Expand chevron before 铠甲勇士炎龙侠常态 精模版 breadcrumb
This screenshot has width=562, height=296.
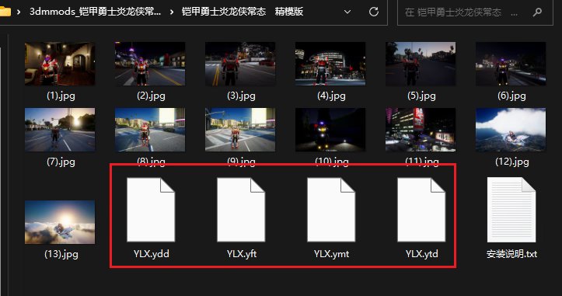pyautogui.click(x=172, y=12)
